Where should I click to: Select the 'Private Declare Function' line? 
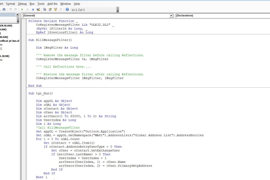tap(53, 21)
